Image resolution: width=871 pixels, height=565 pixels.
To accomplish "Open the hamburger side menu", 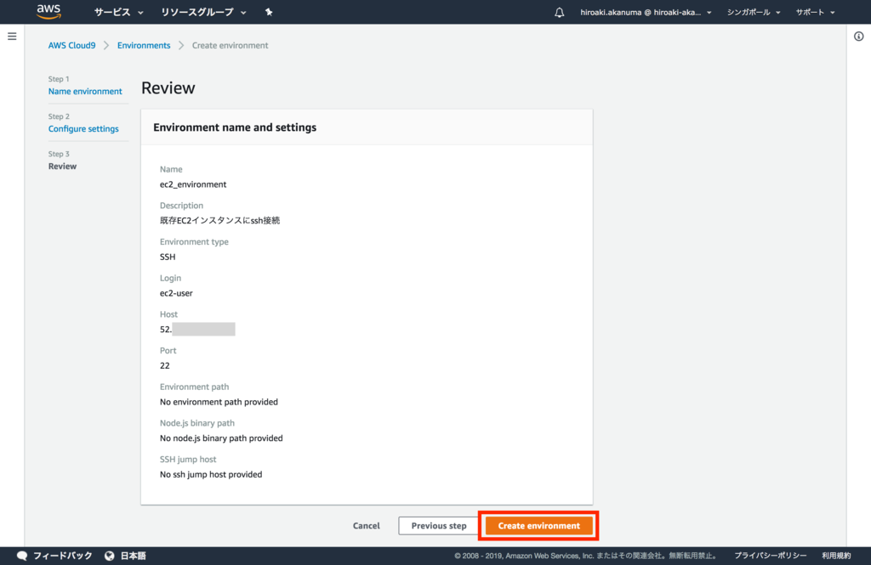I will (12, 37).
